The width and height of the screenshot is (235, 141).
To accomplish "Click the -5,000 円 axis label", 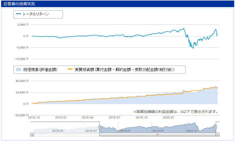I will [22, 48].
